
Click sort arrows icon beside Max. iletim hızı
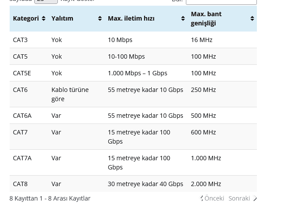tap(183, 18)
